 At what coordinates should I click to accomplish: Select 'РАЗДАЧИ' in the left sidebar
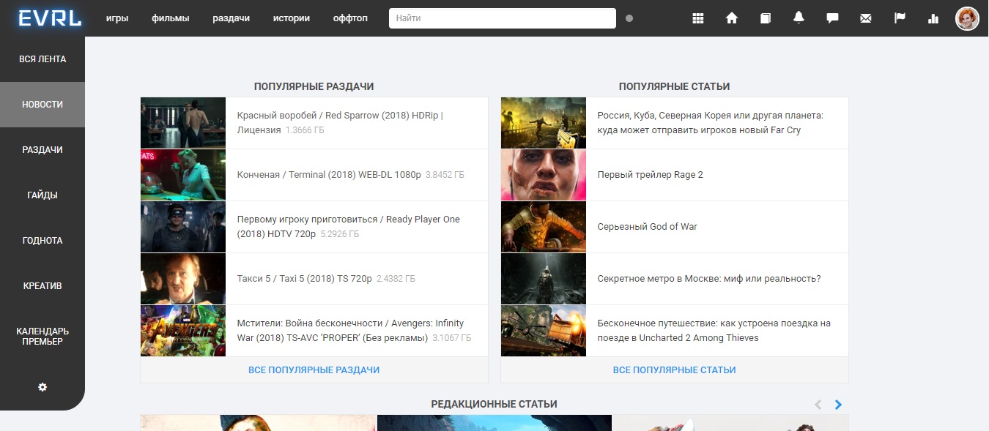click(42, 150)
